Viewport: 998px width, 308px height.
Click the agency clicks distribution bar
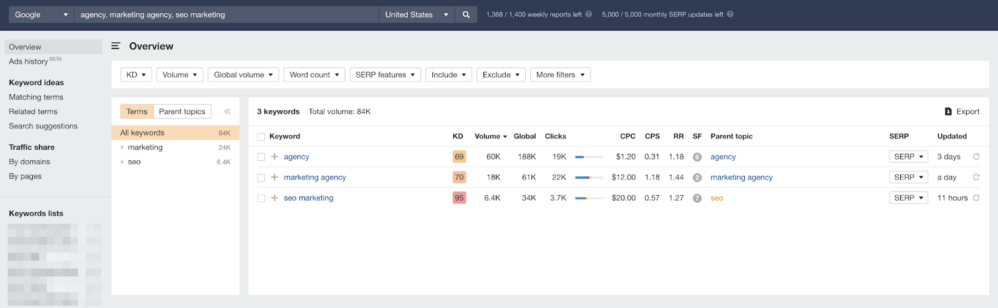tap(589, 157)
